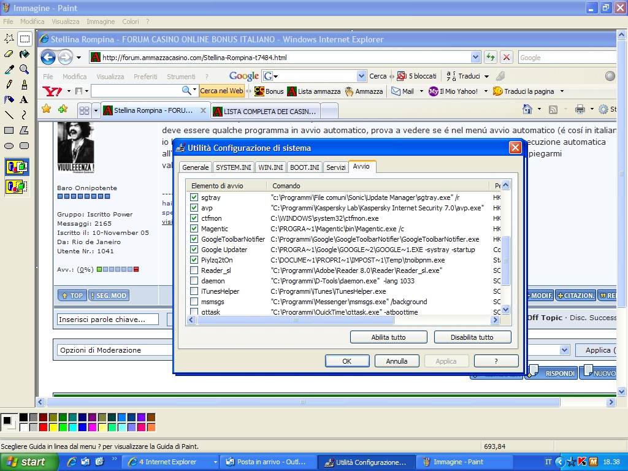
Task: Select the Curve tool in Paint
Action: coord(25,115)
